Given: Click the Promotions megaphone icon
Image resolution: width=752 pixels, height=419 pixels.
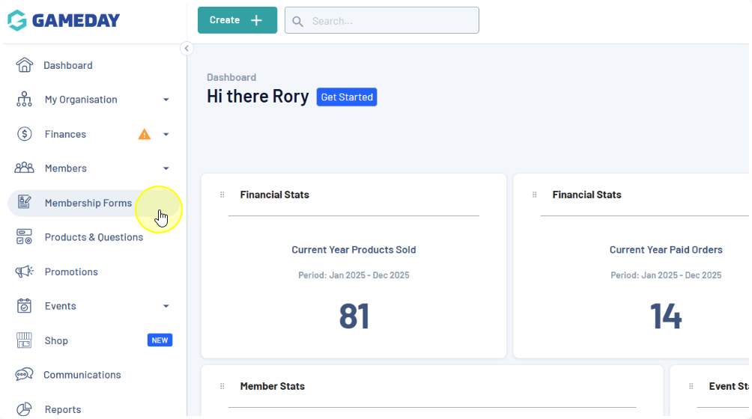Looking at the screenshot, I should click(25, 272).
